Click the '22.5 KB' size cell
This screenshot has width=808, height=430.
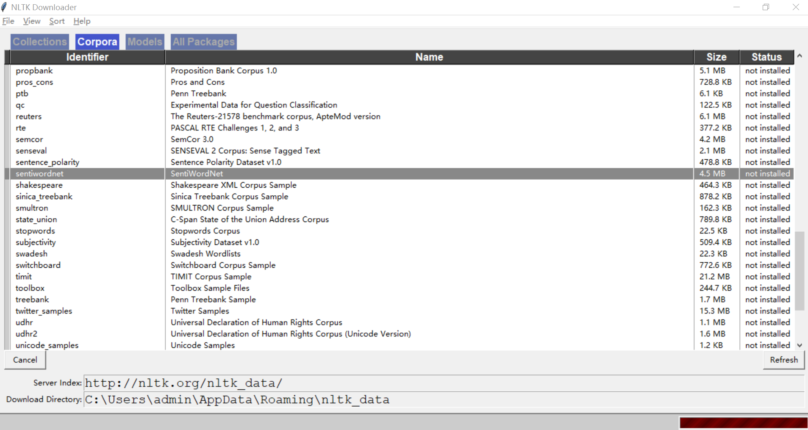coord(713,231)
